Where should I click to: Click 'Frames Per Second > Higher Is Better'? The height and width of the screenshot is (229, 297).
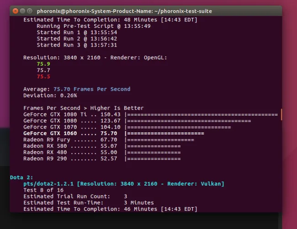click(83, 108)
